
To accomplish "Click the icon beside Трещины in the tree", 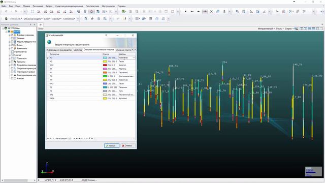I will (15, 62).
